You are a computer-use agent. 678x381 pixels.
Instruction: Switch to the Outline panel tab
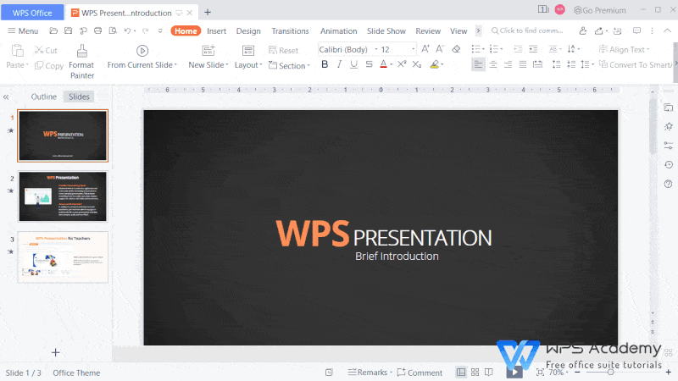tap(44, 97)
